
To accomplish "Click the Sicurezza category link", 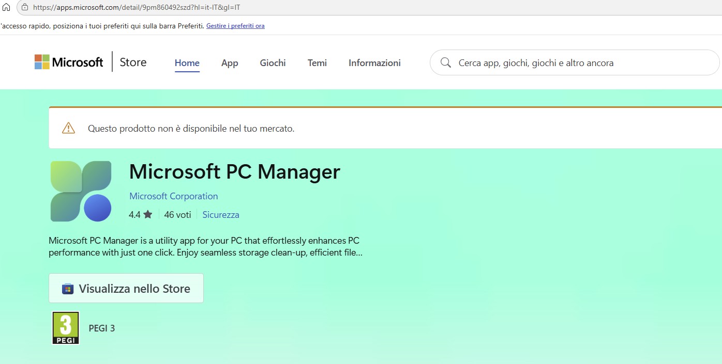I will [x=221, y=215].
